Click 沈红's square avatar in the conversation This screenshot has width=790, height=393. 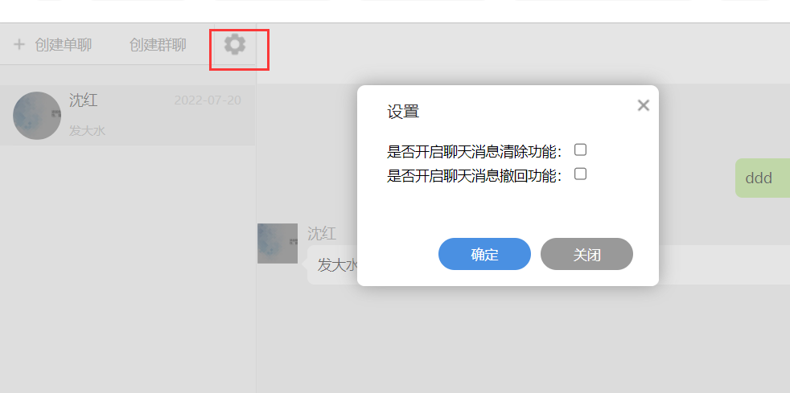278,244
